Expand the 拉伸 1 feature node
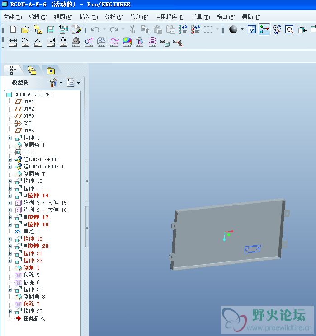The image size is (316, 336). pos(9,138)
